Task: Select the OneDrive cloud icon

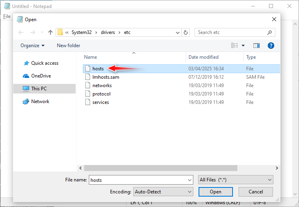Action: (x=26, y=76)
